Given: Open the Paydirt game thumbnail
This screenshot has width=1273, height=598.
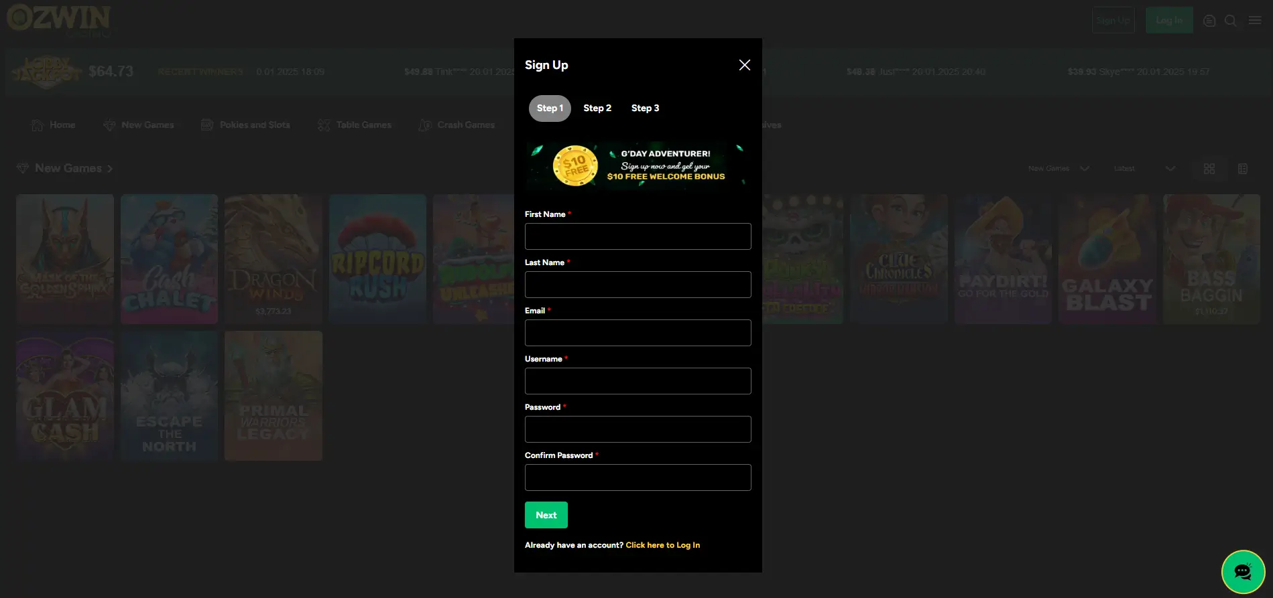Looking at the screenshot, I should [x=1003, y=259].
